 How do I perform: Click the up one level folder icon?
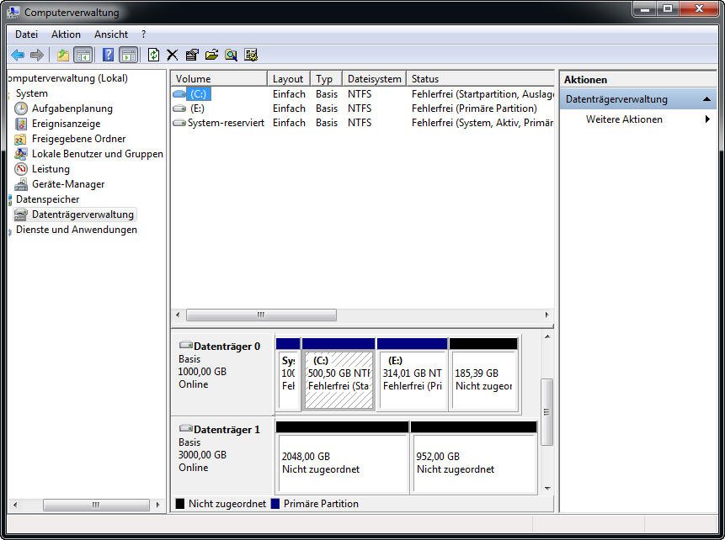[x=62, y=56]
